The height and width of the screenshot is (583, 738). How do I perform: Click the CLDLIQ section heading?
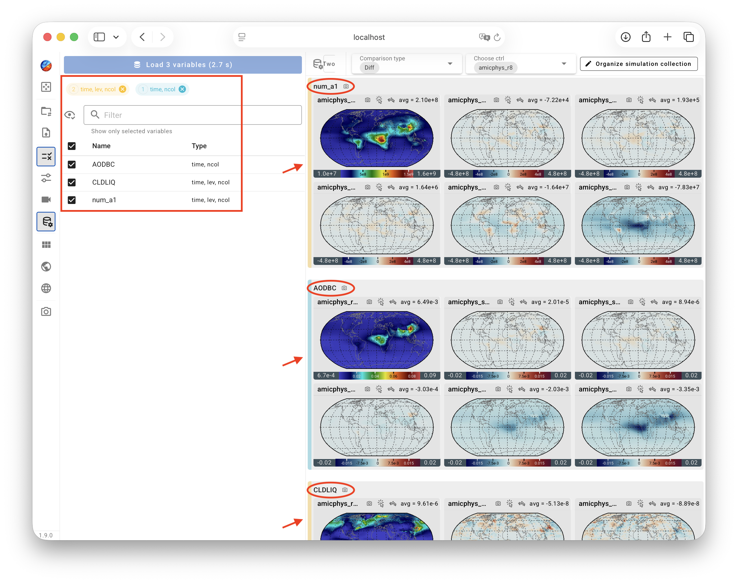(x=325, y=490)
